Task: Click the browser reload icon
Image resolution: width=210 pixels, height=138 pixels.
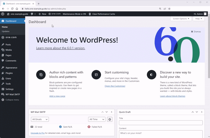Action: (x=12, y=9)
